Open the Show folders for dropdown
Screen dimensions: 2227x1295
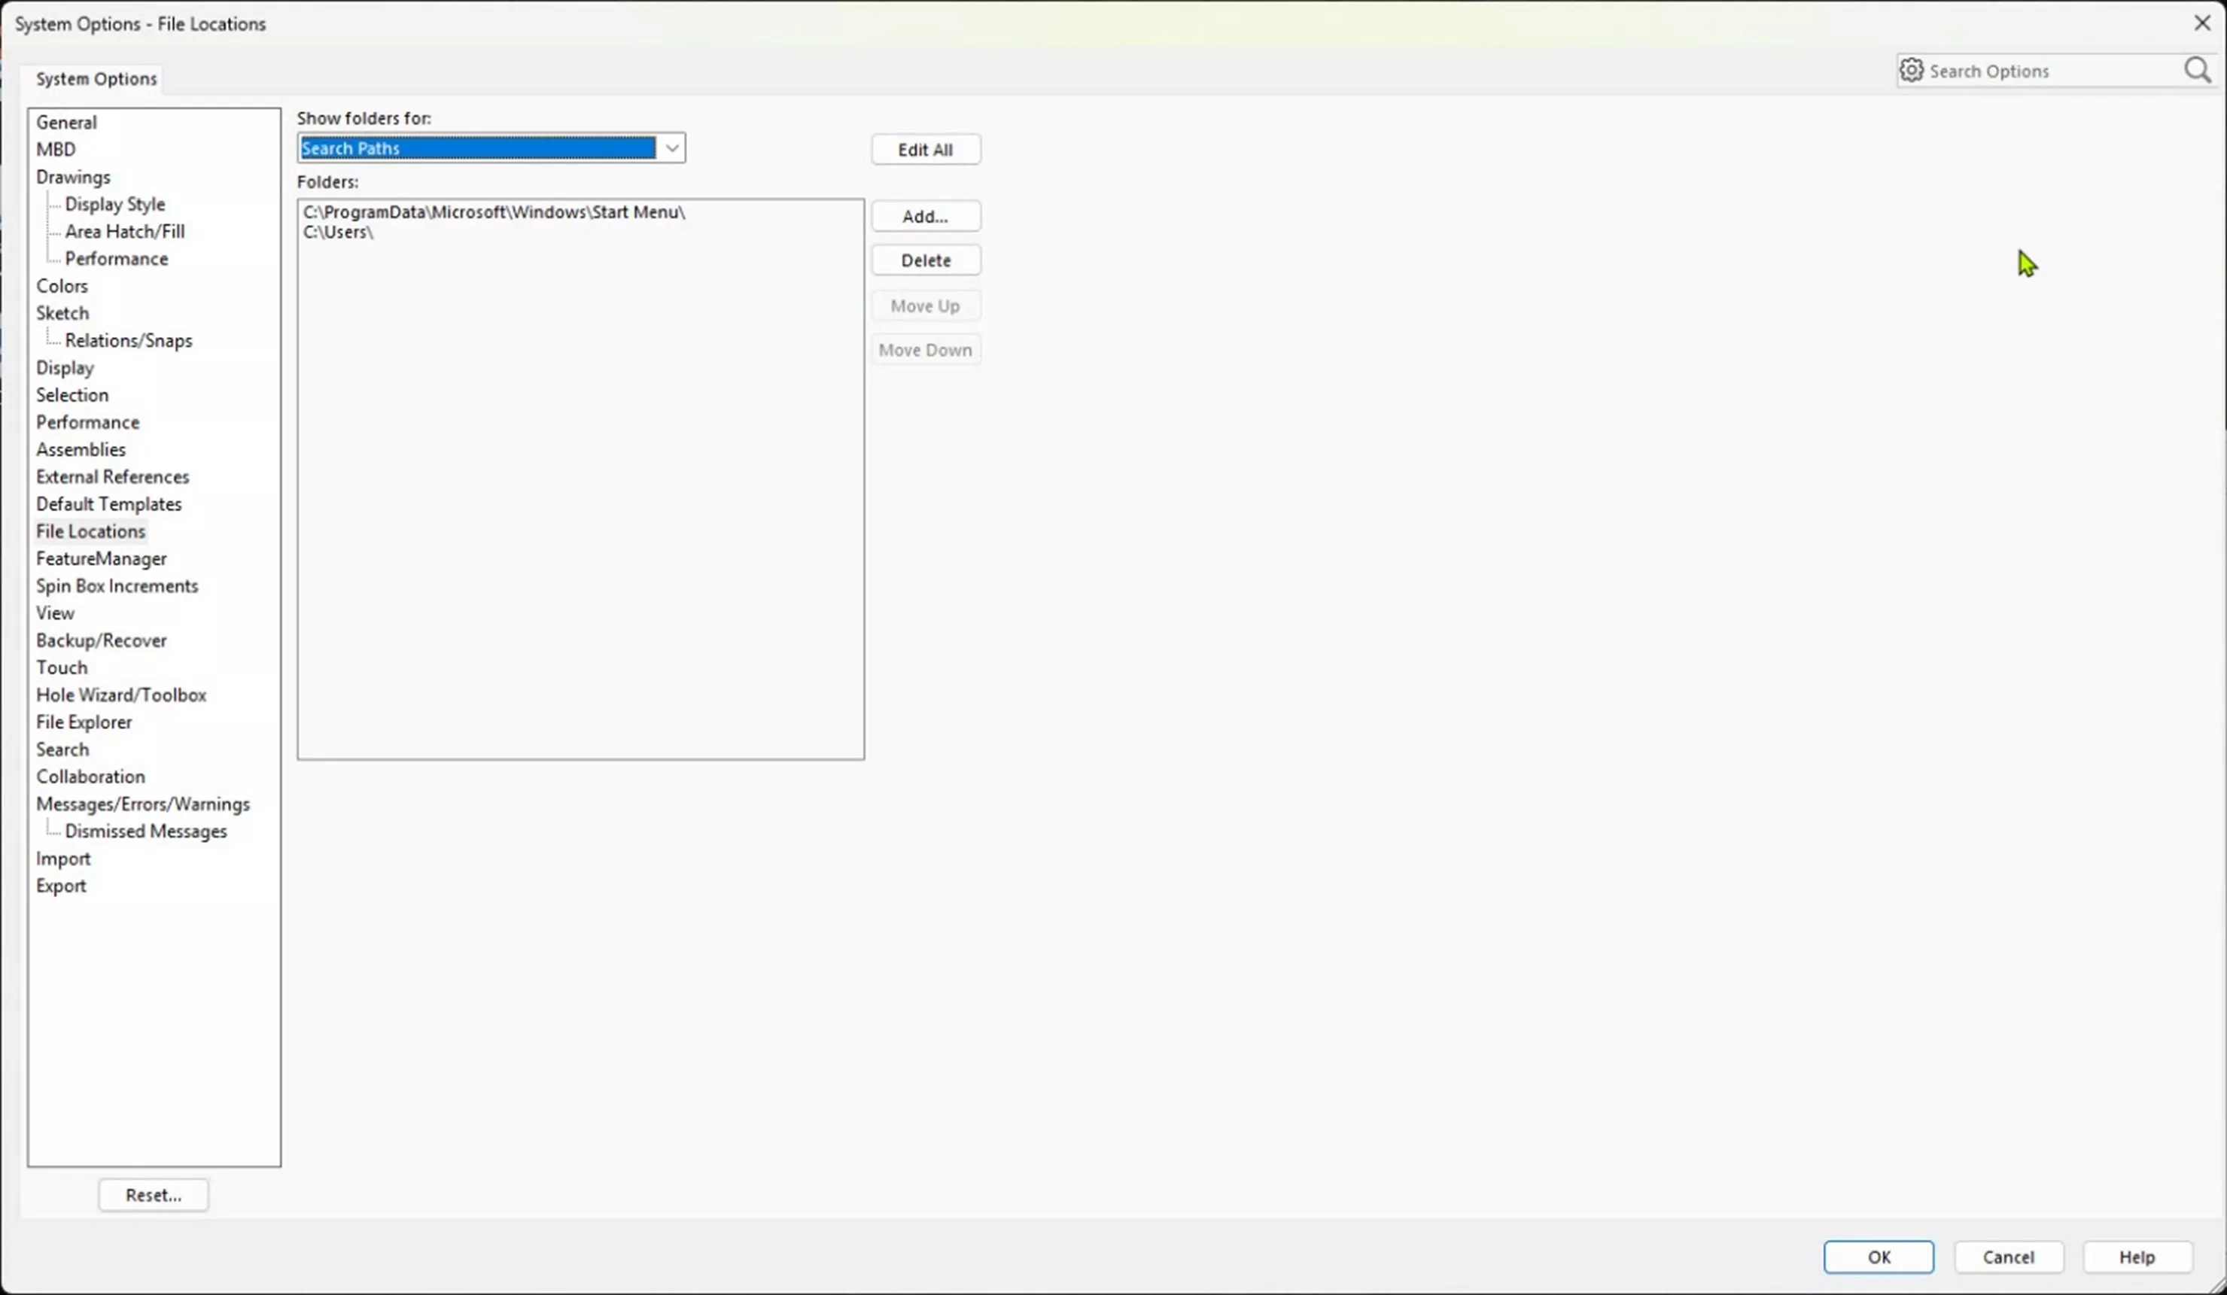pyautogui.click(x=671, y=147)
